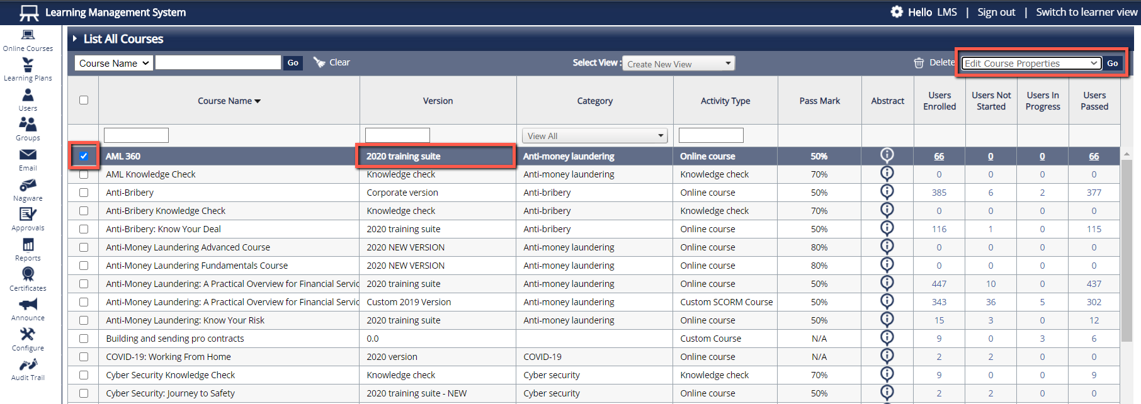
Task: Open the Reports section in sidebar
Action: coord(28,245)
